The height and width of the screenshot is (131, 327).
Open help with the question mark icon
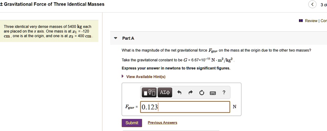click(x=224, y=93)
